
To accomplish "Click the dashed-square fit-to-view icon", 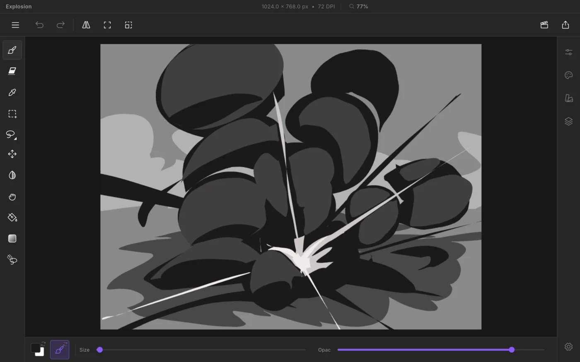I will (128, 25).
